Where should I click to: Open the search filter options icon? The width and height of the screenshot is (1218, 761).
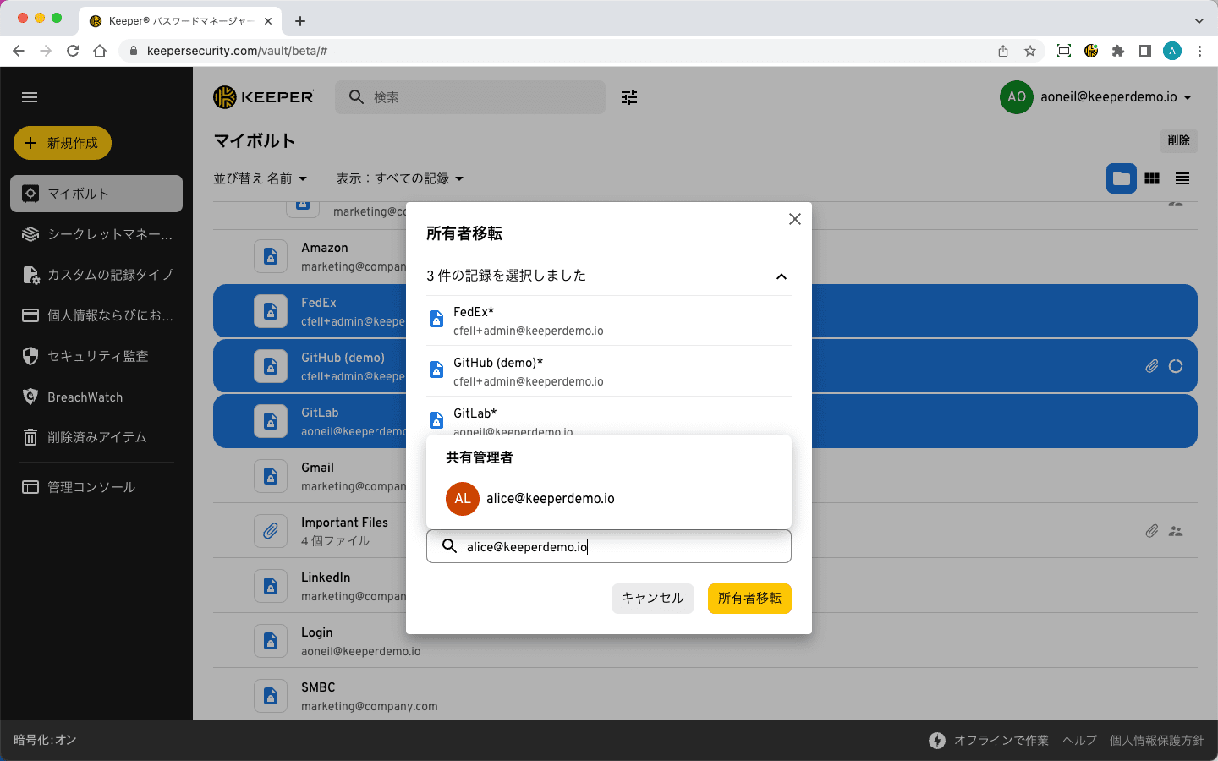coord(629,97)
